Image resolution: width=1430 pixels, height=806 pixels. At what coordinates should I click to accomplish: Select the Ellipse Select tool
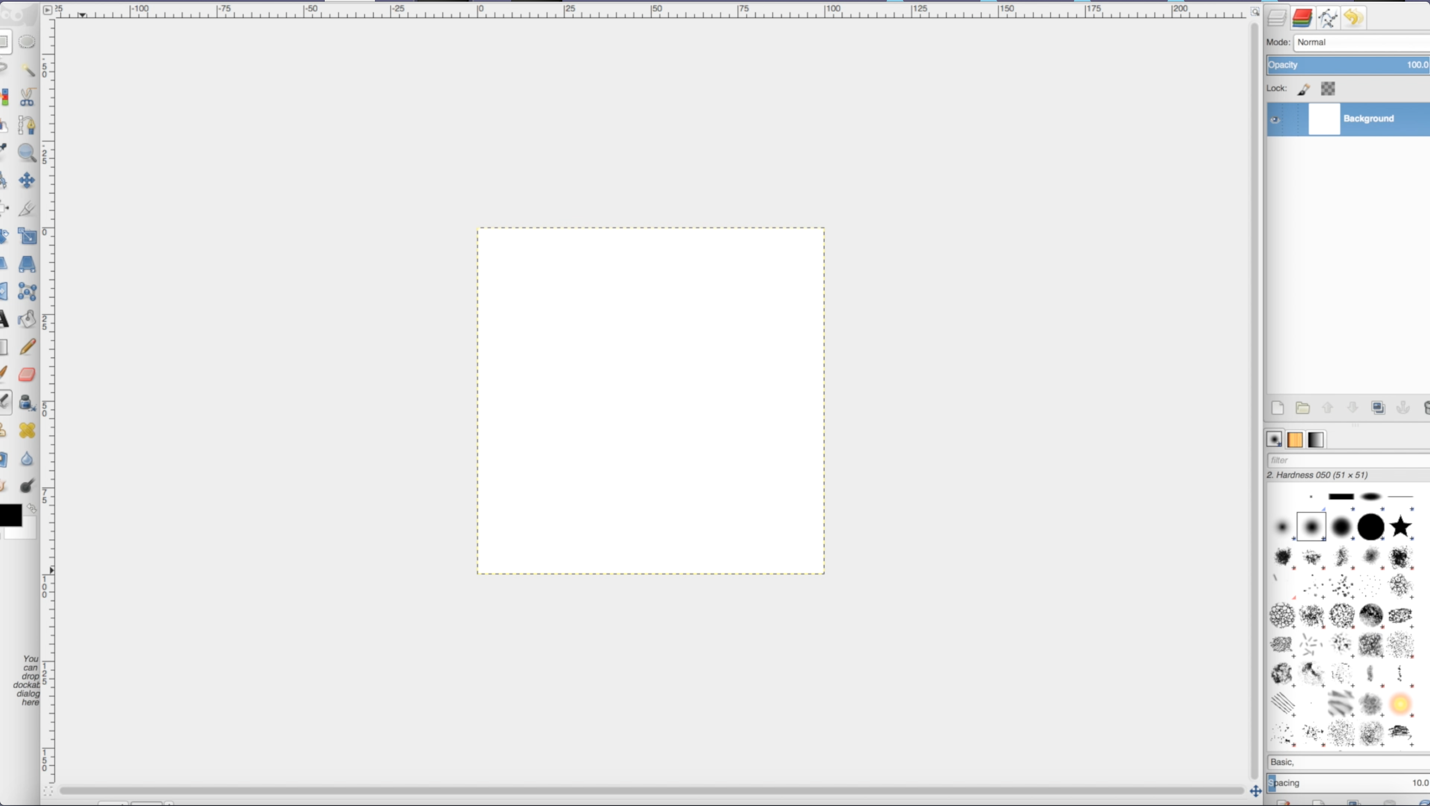pos(27,42)
